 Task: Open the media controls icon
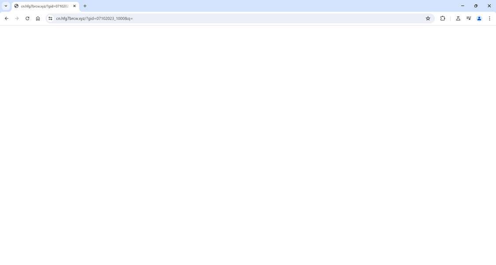pos(468,18)
